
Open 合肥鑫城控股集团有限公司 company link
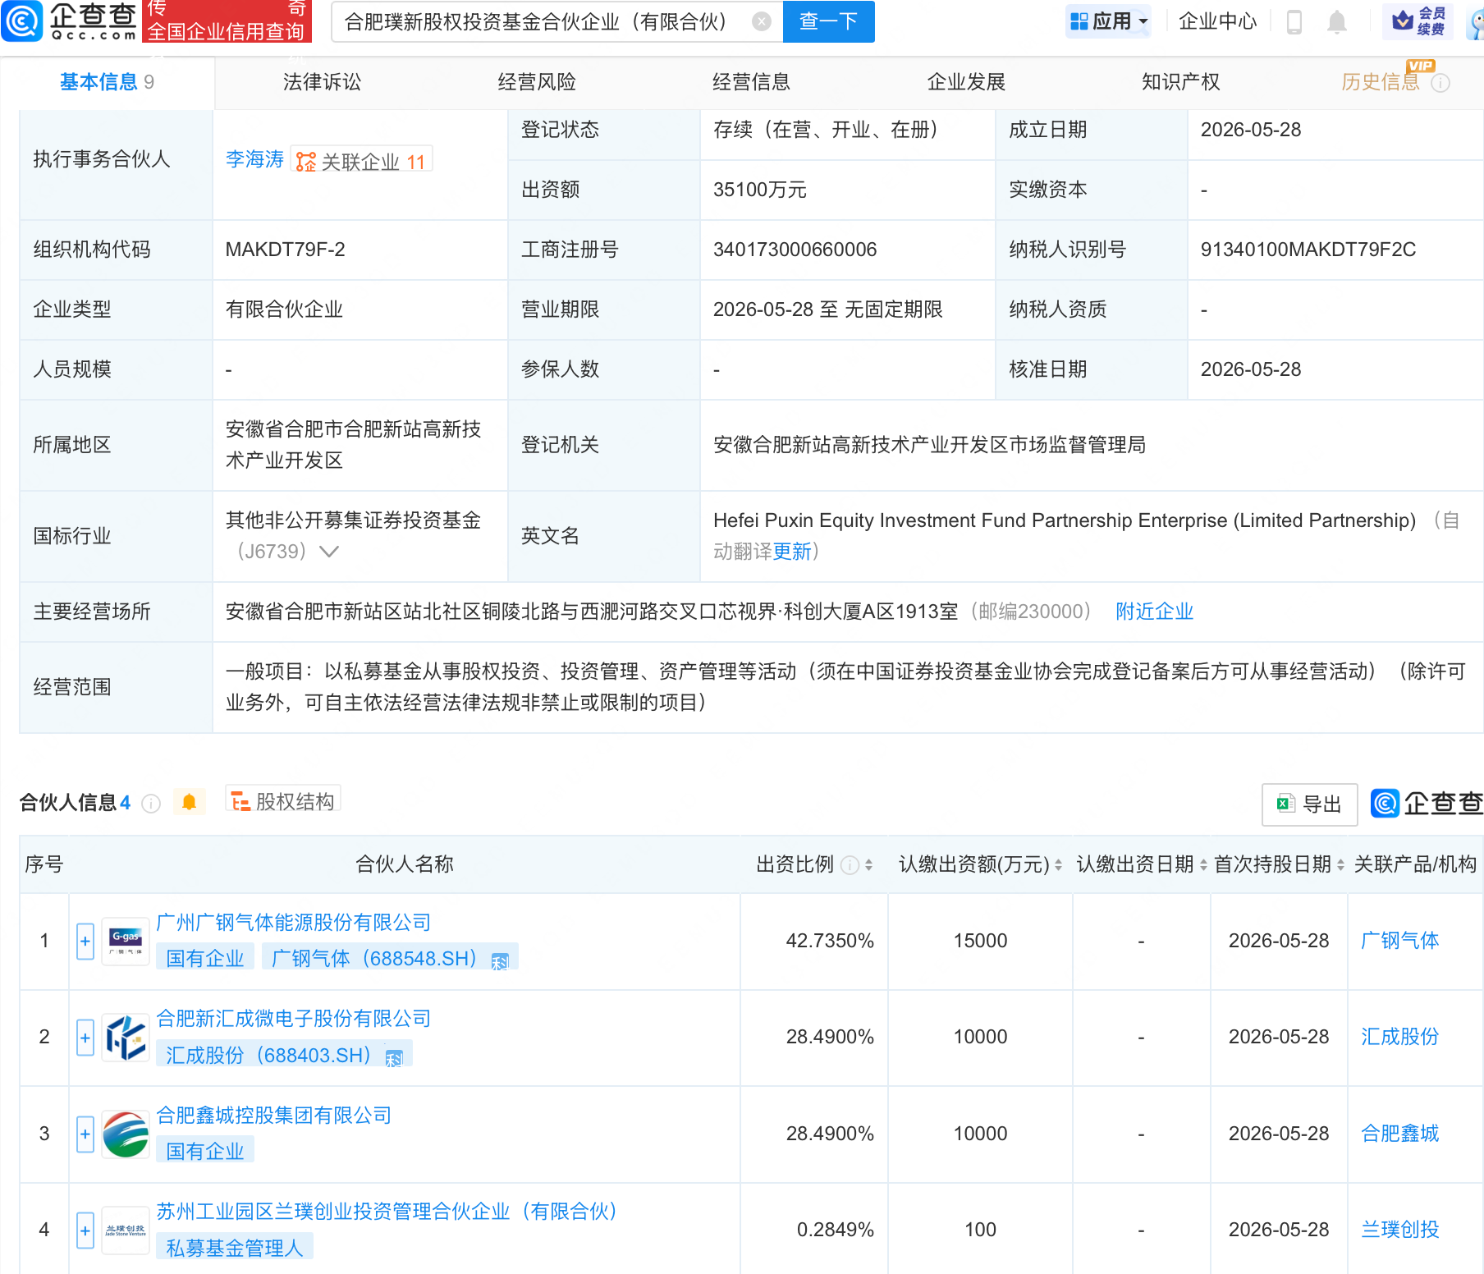tap(273, 1116)
